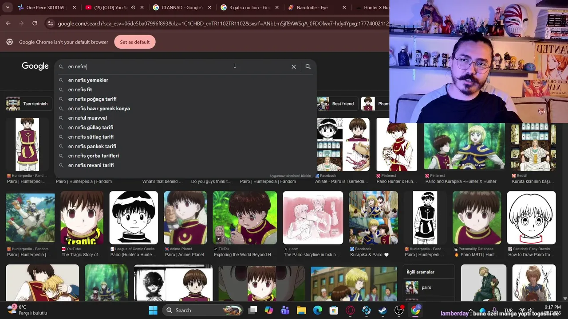Open Microsoft Teams from taskbar
Viewport: 568px width, 319px height.
[x=285, y=310]
